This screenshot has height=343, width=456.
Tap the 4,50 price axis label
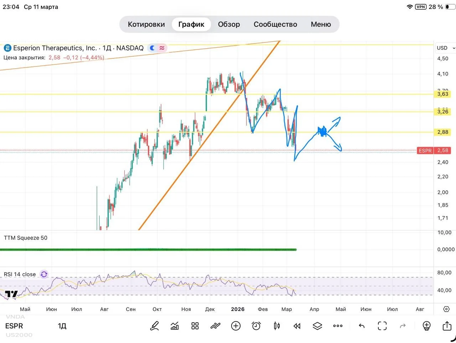[x=443, y=58]
